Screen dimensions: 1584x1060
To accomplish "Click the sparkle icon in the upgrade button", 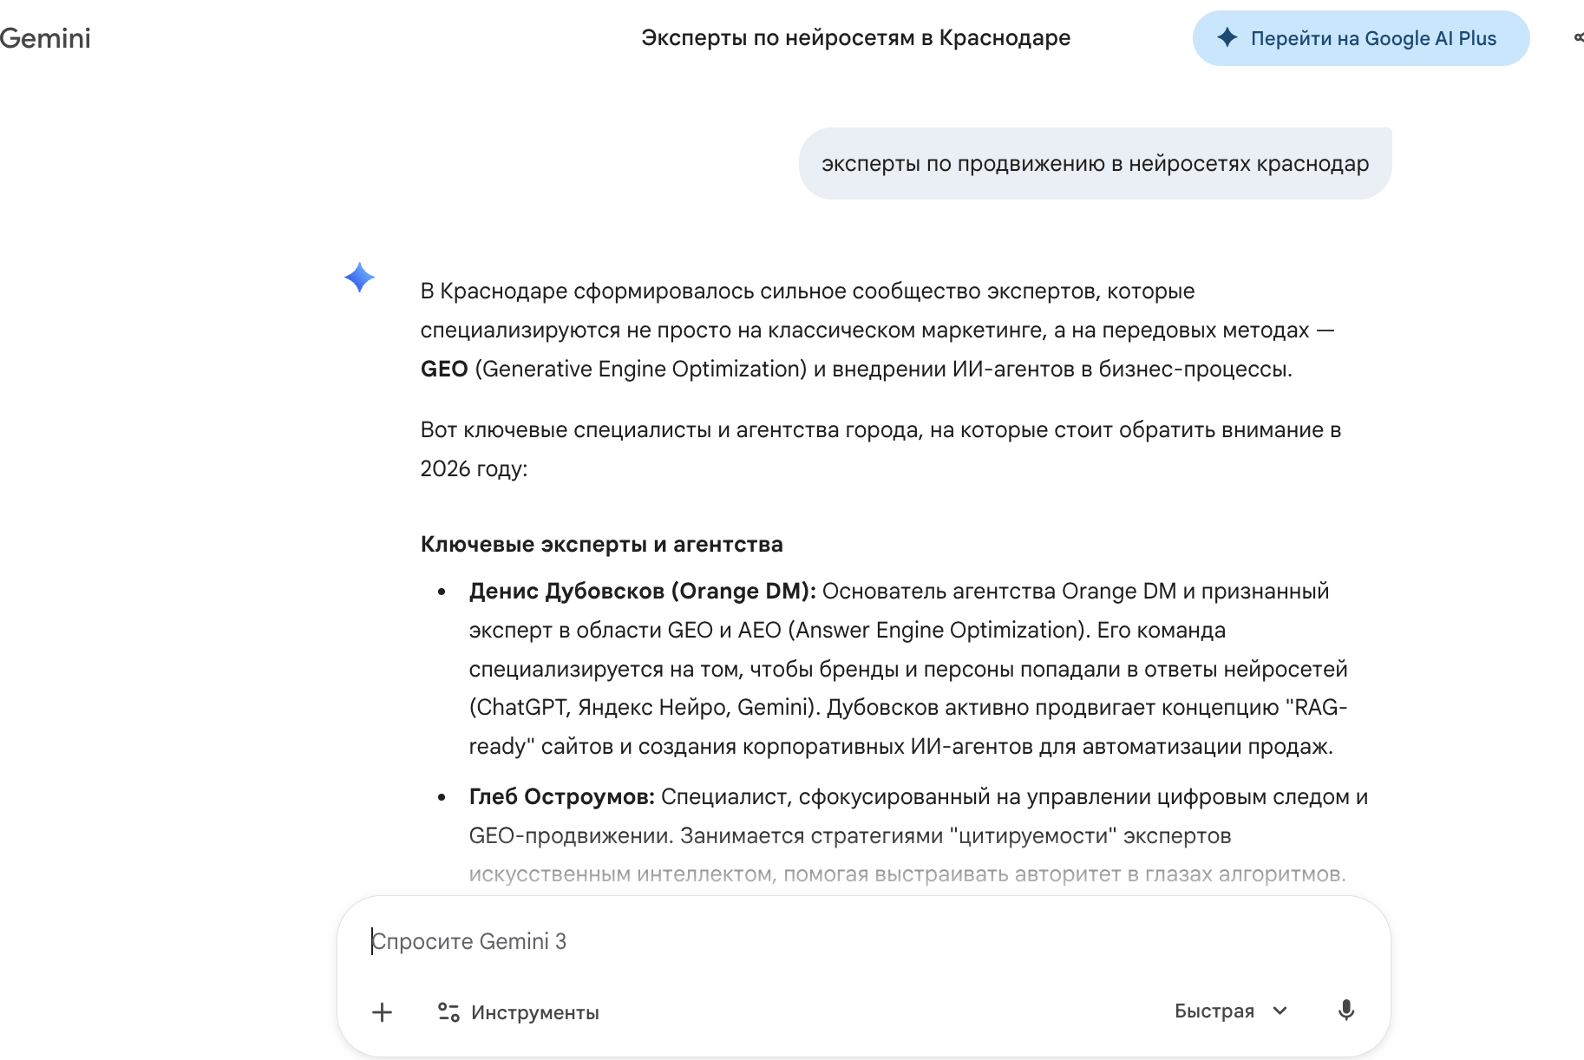I will pos(1227,37).
